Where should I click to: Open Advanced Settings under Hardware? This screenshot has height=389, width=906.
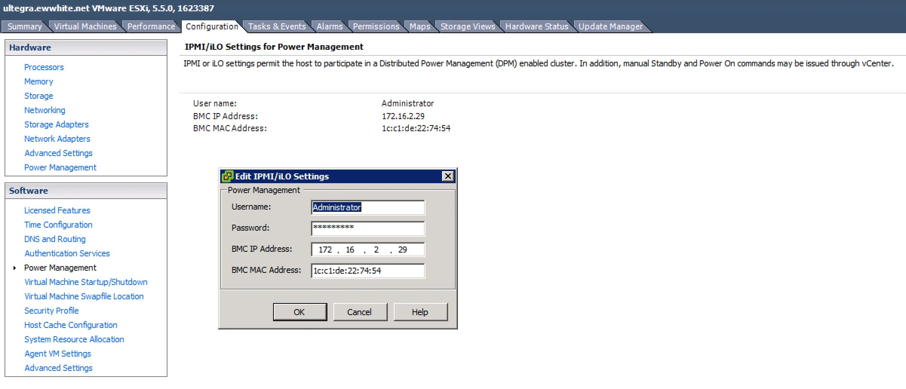(x=58, y=153)
